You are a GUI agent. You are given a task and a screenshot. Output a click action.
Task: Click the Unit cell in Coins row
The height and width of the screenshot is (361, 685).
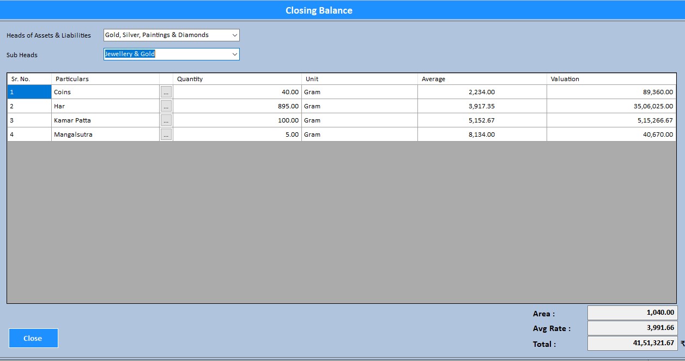click(x=360, y=92)
